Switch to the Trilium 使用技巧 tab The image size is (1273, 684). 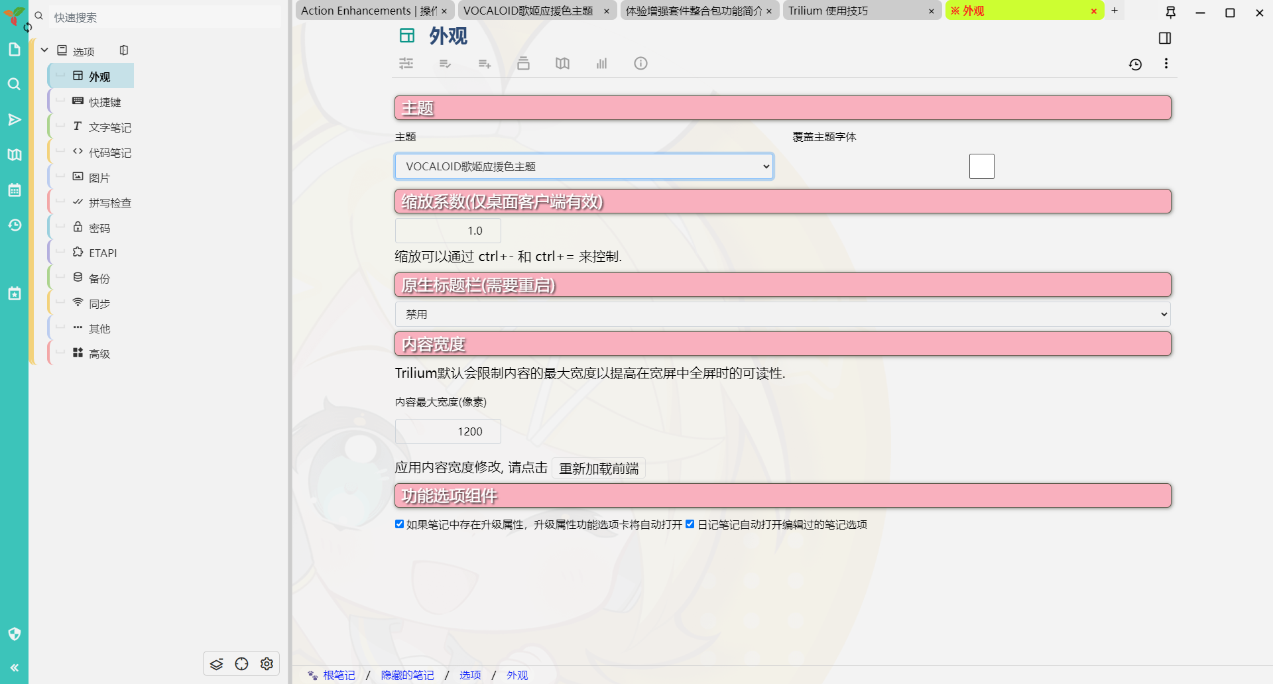coord(855,11)
